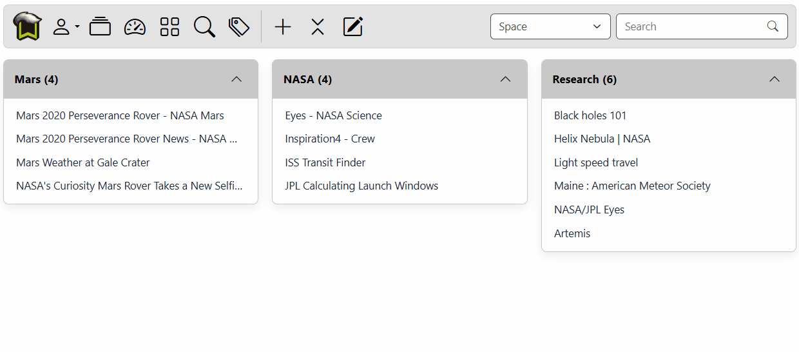This screenshot has height=352, width=799.
Task: Open Helix Nebula | NASA bookmark
Action: click(x=602, y=139)
